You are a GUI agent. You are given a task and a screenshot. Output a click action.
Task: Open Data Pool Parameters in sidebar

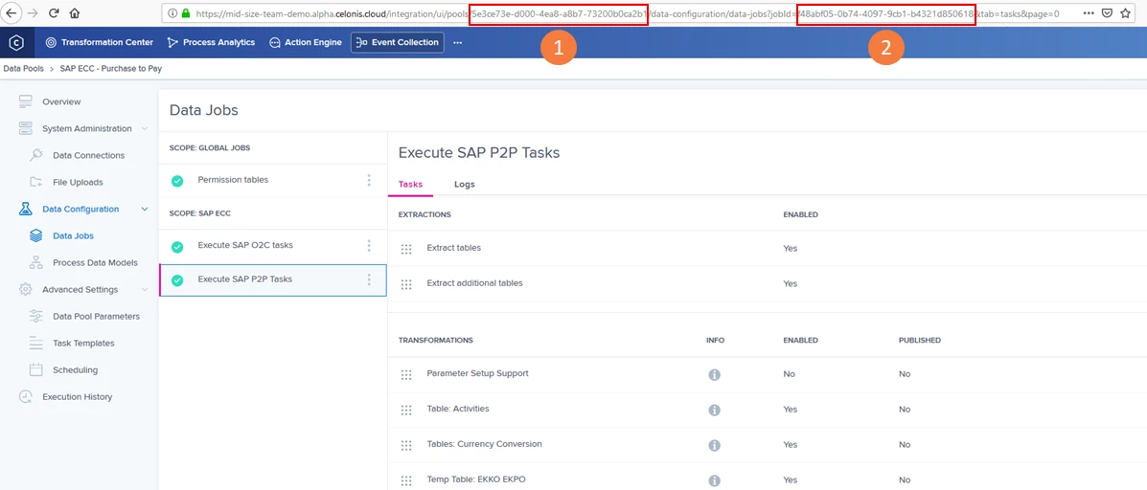[x=96, y=316]
